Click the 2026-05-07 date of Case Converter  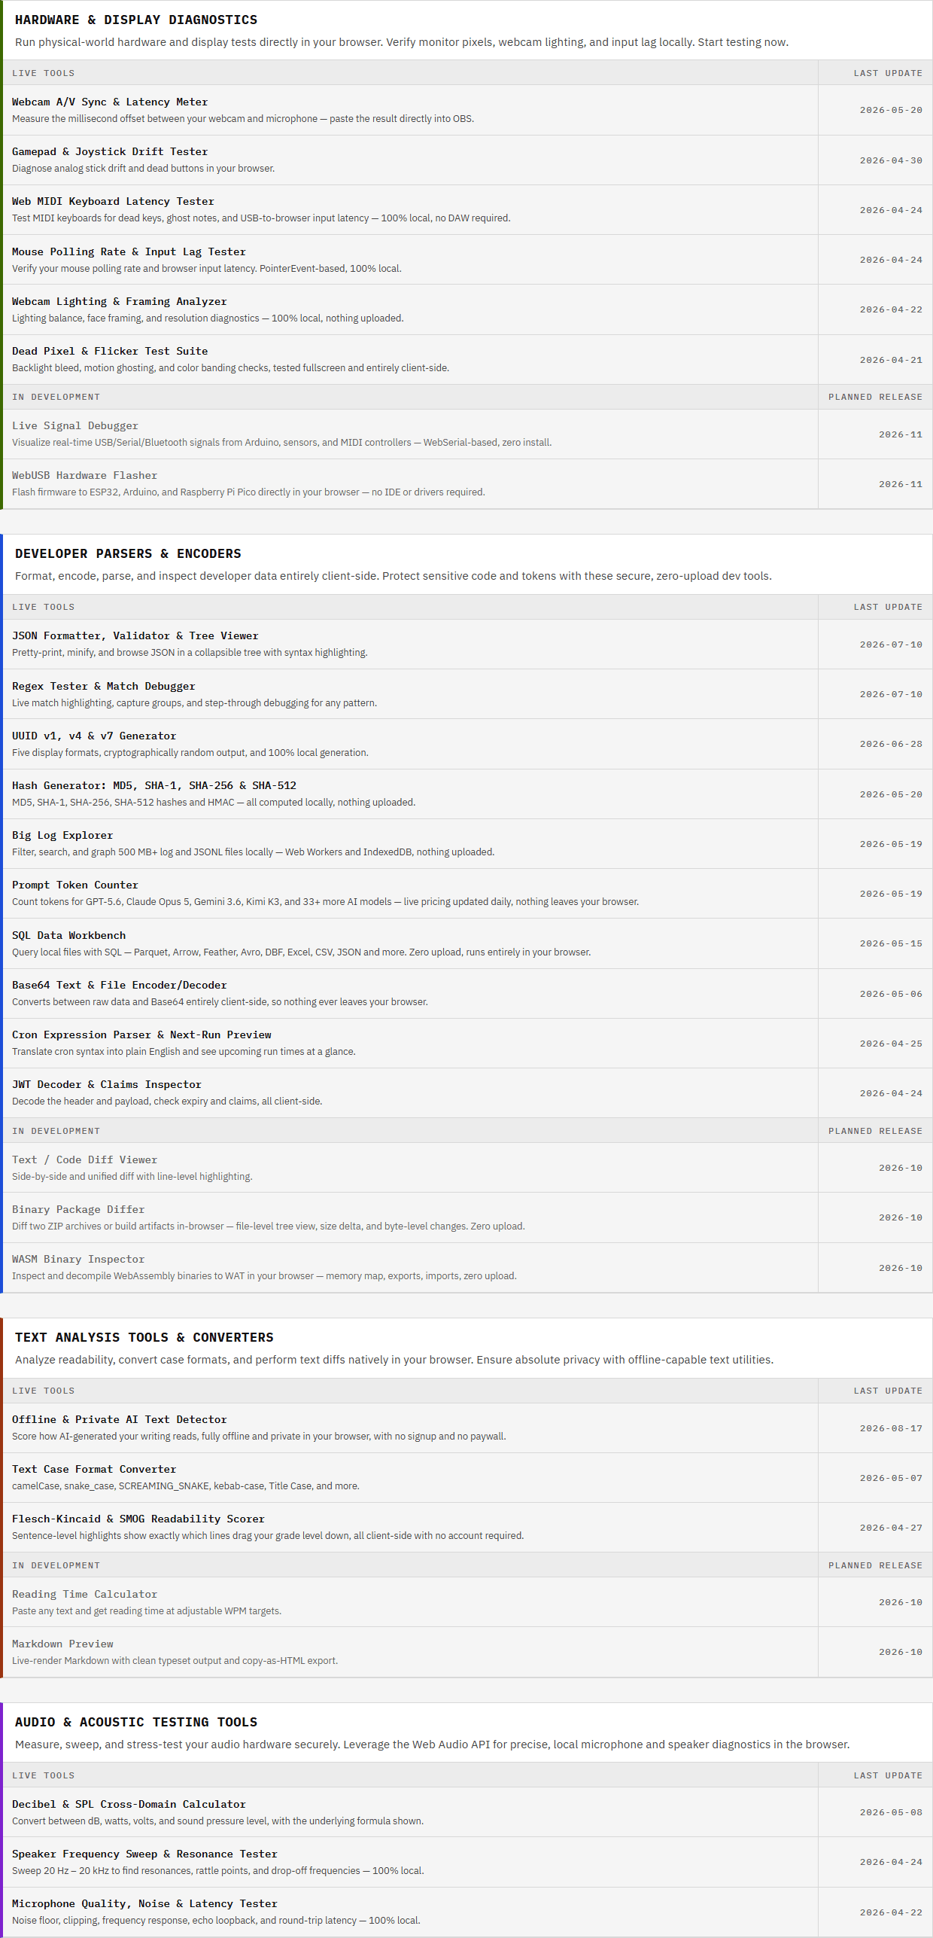tap(891, 1478)
